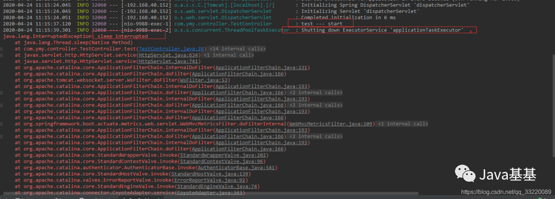Toggle gutter fold marker on HttpServlet.java:634 line
The height and width of the screenshot is (199, 555).
pos(2,55)
